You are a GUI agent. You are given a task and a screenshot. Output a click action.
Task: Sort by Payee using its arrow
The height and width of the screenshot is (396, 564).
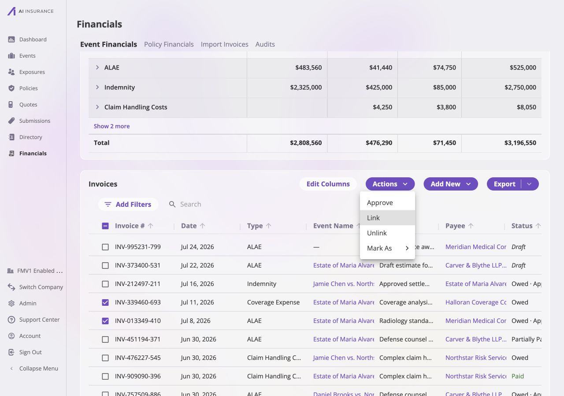[x=471, y=226]
